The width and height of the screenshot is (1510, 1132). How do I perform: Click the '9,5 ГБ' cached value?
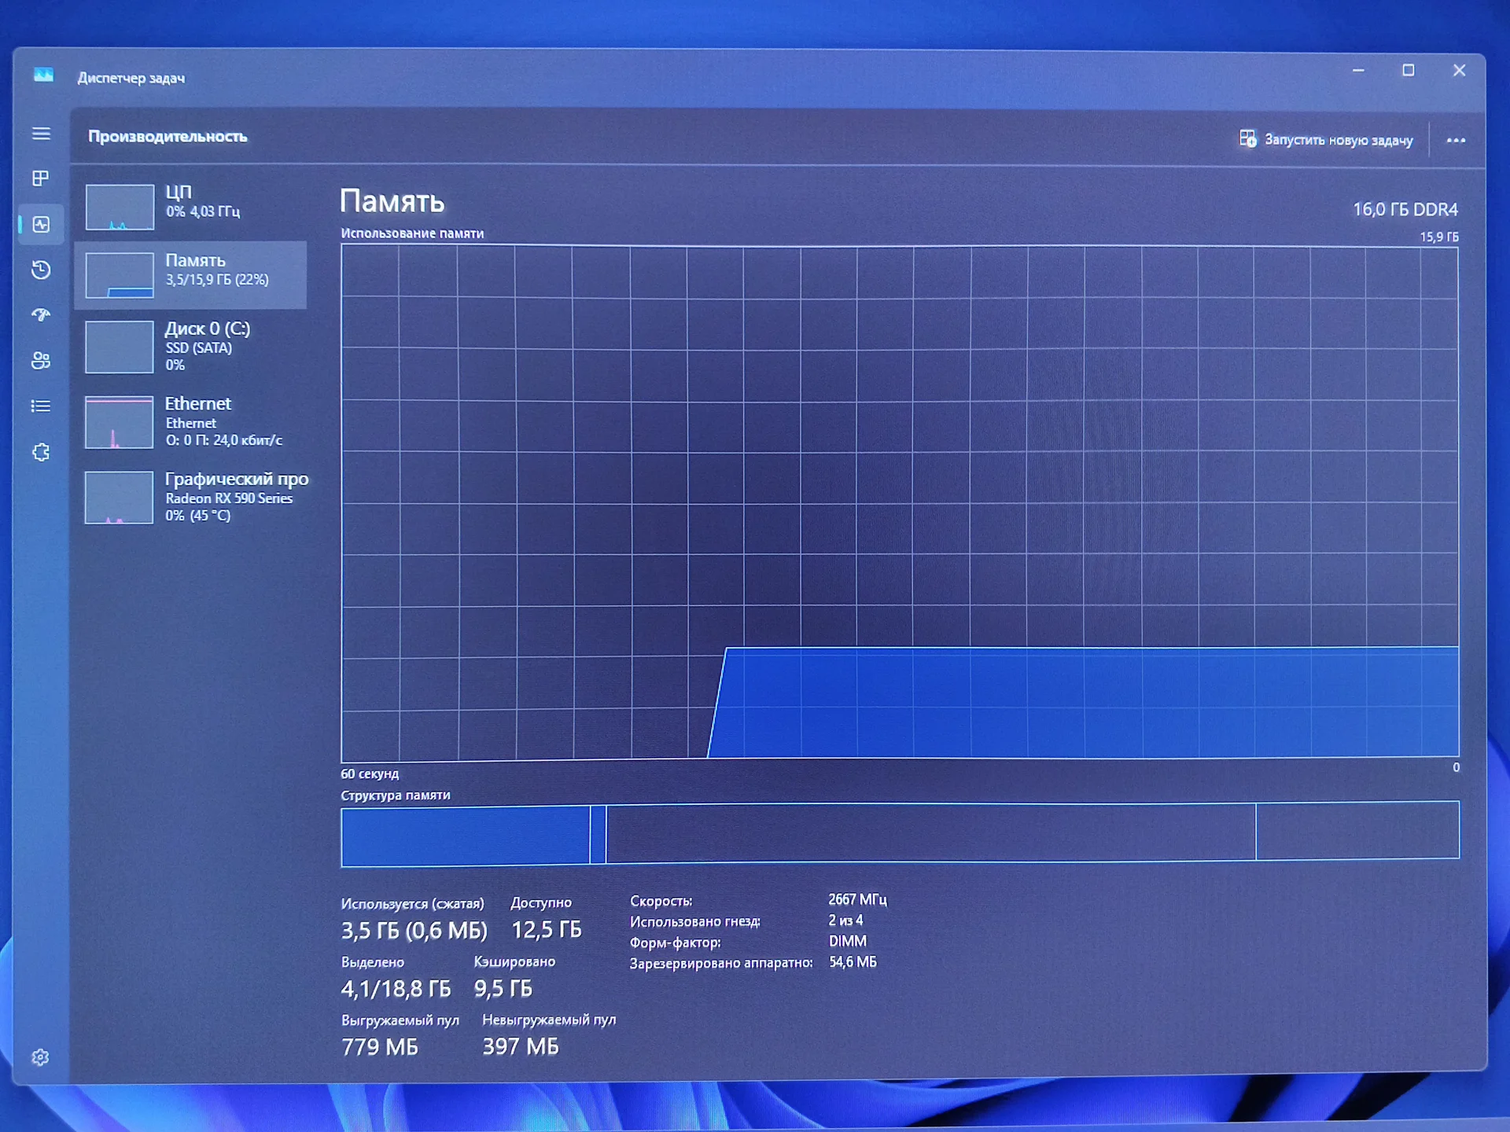coord(503,988)
